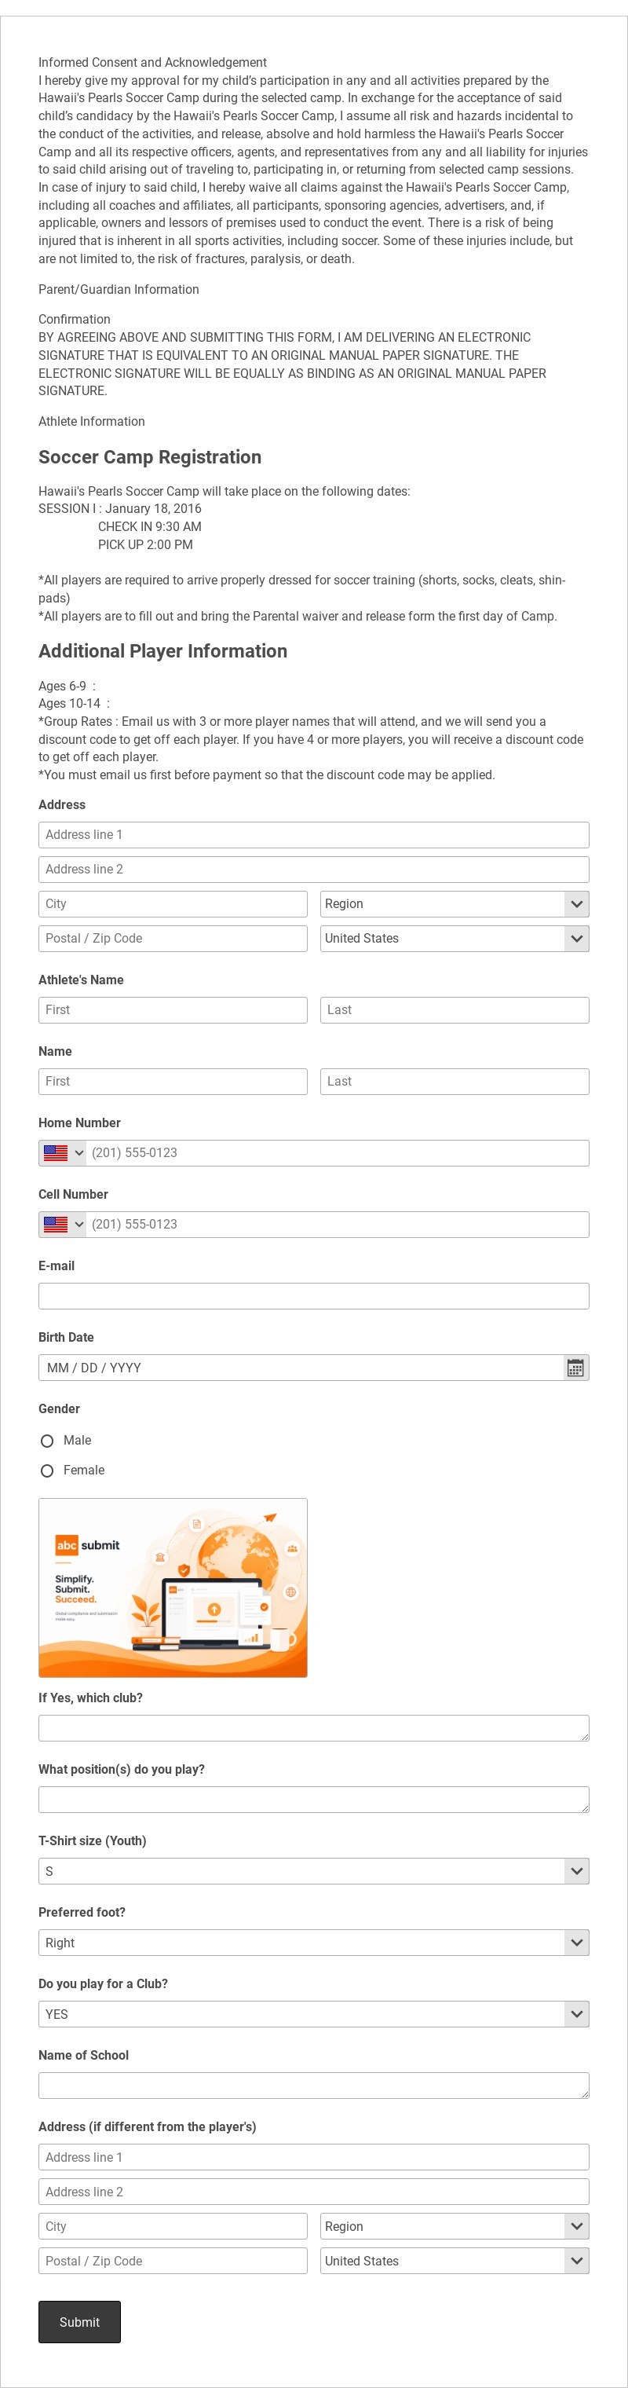Open Cell Number country flag selector
The height and width of the screenshot is (2388, 628).
point(63,1225)
